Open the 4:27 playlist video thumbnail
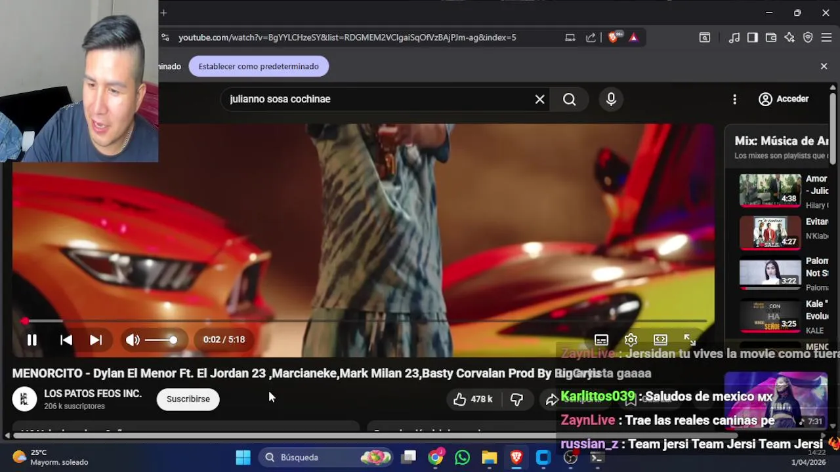840x472 pixels. pyautogui.click(x=770, y=233)
